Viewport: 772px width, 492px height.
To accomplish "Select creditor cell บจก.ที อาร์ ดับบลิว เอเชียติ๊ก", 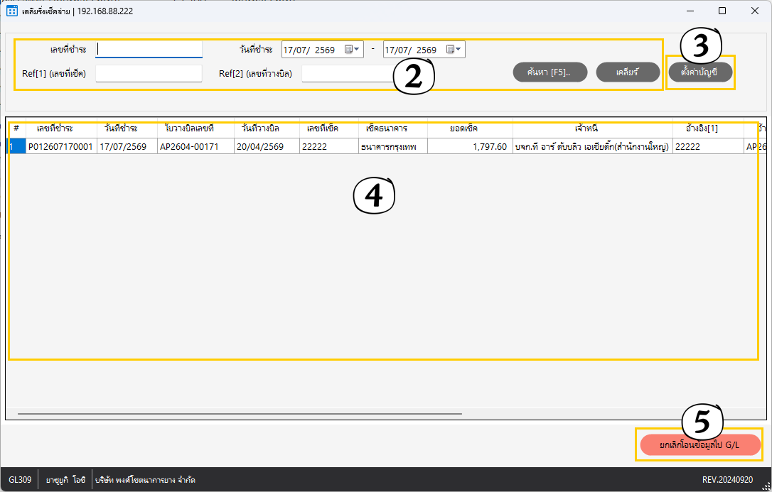I will 592,146.
